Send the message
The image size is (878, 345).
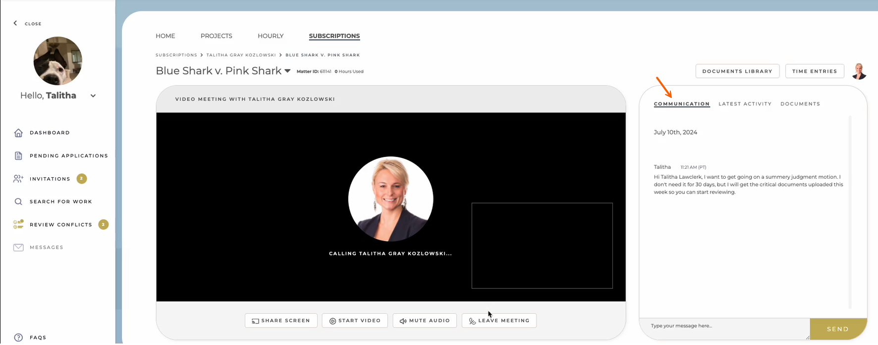(x=838, y=329)
